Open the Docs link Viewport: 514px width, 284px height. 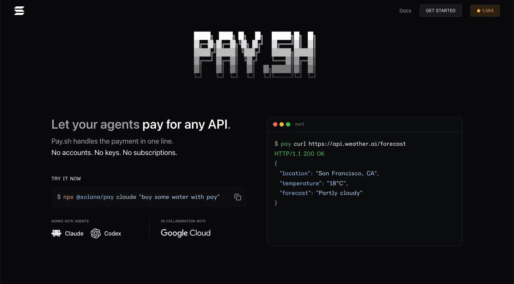[405, 11]
